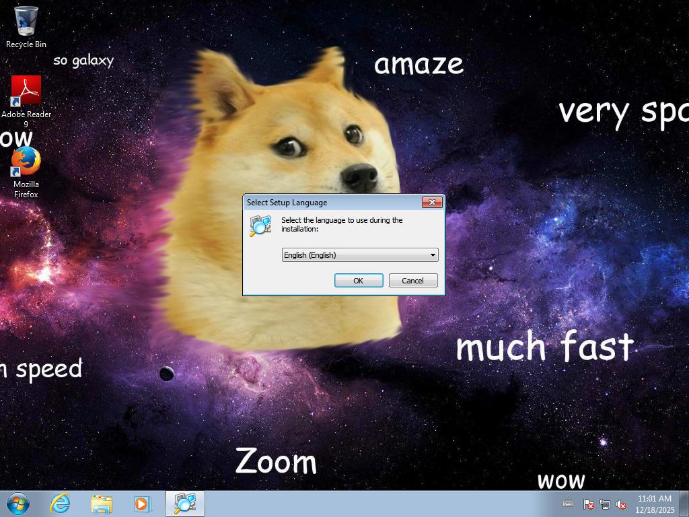Select the Adobe Reader 9 shortcut

pyautogui.click(x=26, y=92)
